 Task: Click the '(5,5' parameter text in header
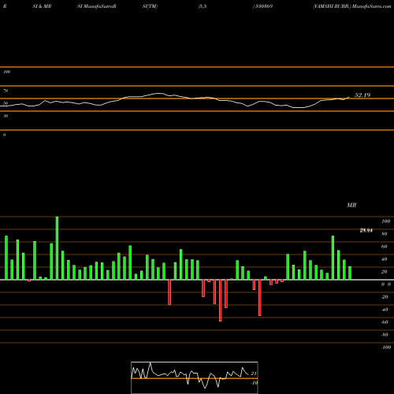(x=203, y=6)
